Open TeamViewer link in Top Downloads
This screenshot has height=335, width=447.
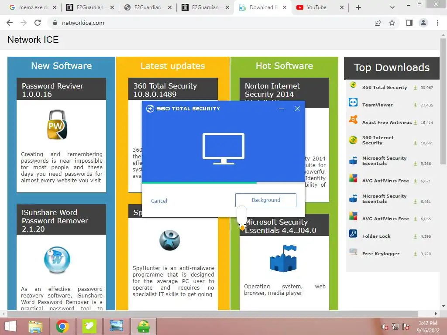377,105
